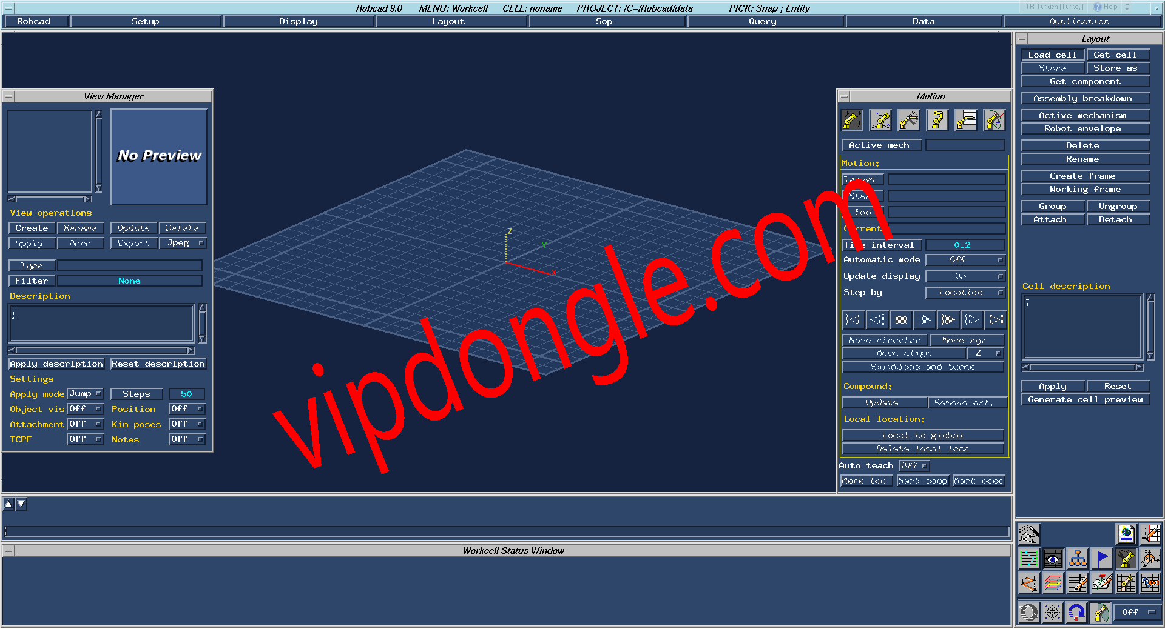Click the blue flag icon
This screenshot has height=629, width=1165.
click(x=1102, y=559)
